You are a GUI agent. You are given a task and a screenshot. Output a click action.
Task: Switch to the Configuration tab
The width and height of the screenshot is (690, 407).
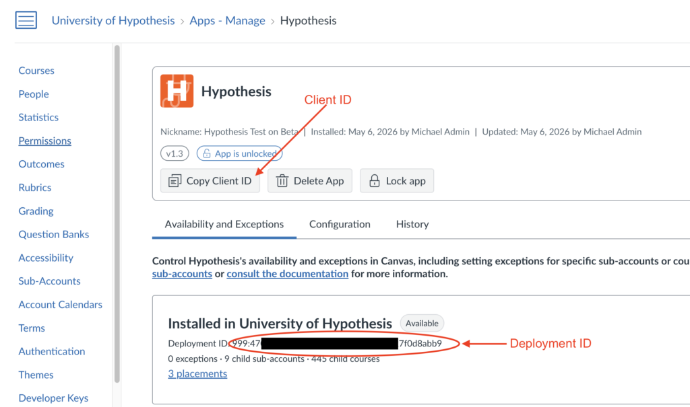[x=340, y=224]
